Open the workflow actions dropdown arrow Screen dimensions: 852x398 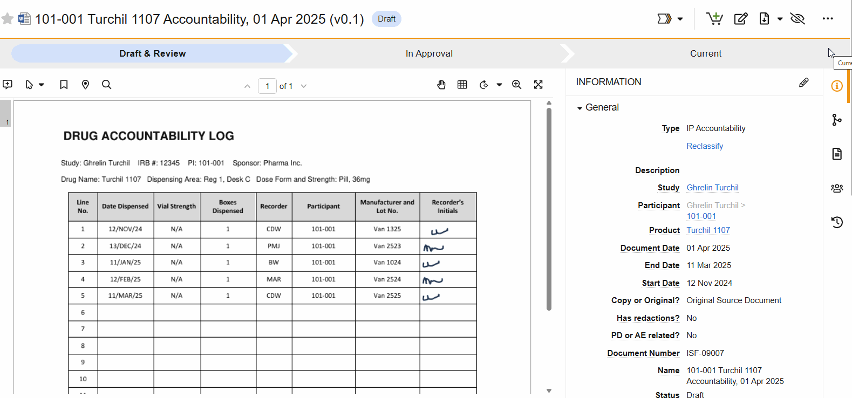680,19
